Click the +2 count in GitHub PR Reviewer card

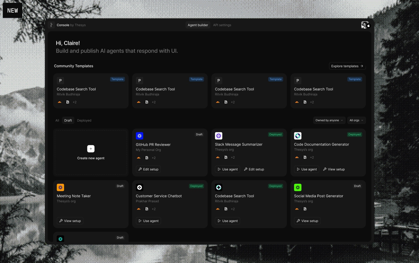(x=154, y=158)
